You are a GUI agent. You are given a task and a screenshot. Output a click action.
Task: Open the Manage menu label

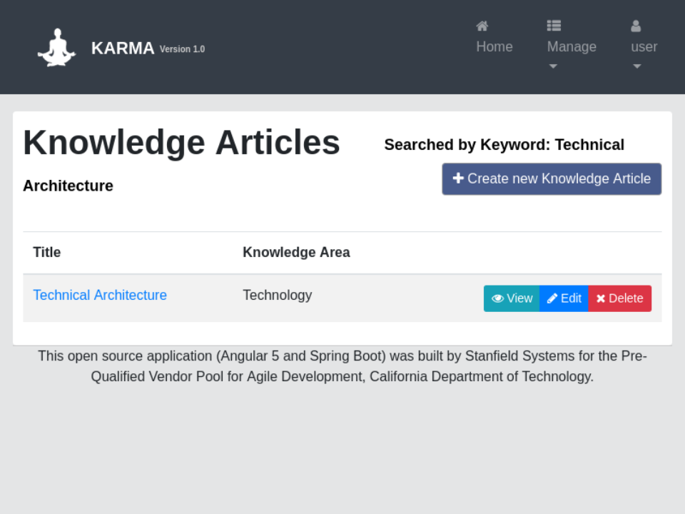click(572, 46)
